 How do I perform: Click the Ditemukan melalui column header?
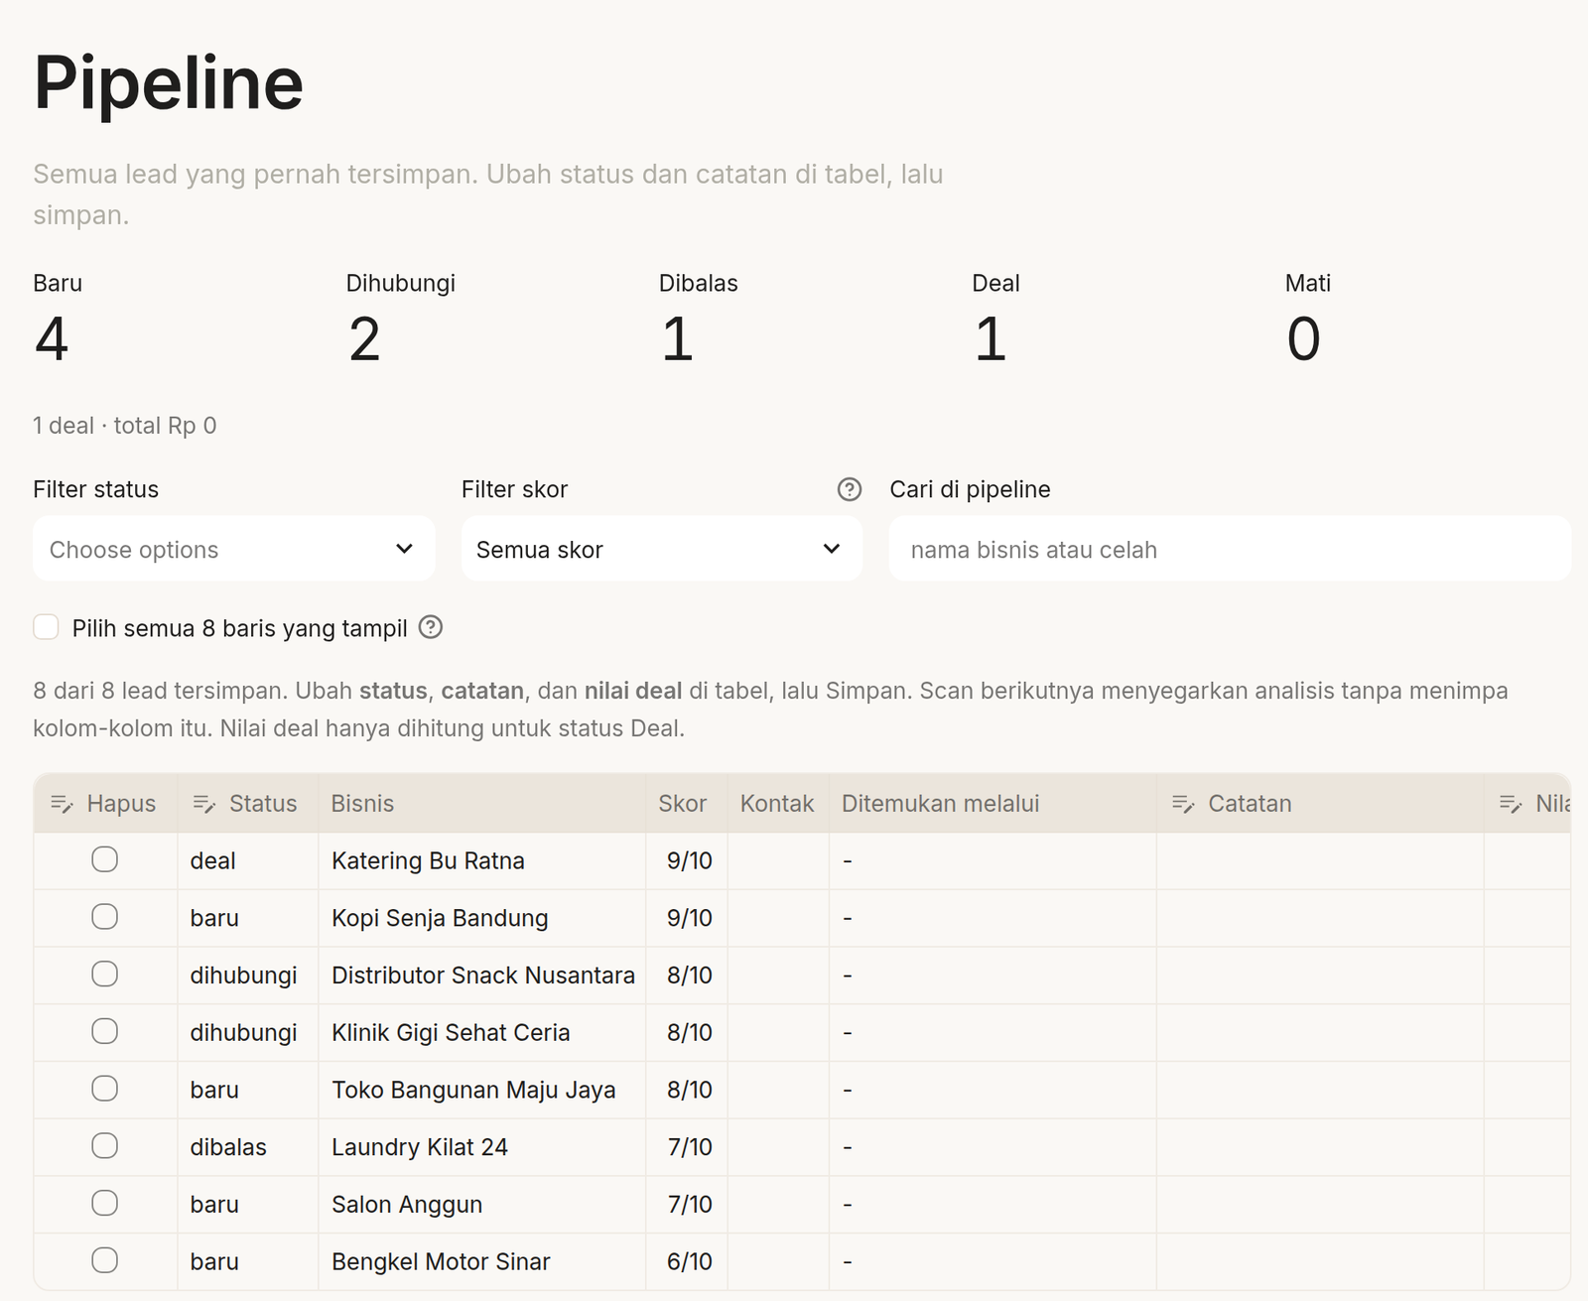[x=992, y=804]
